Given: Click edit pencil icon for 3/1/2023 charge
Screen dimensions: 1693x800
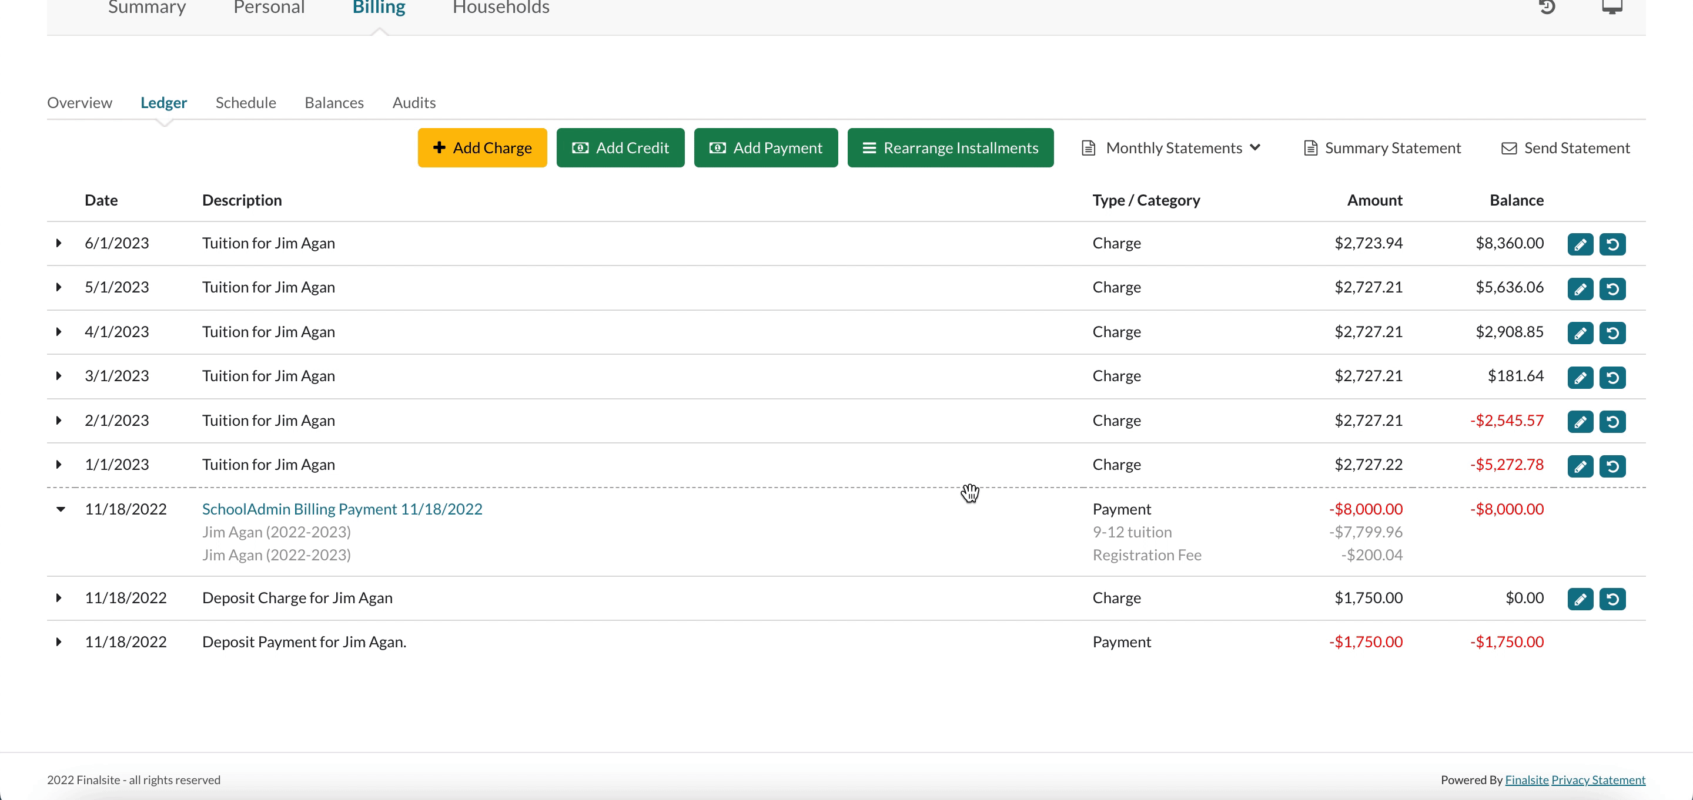Looking at the screenshot, I should coord(1580,377).
